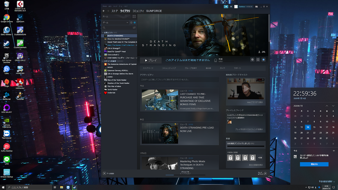Go to previous month in the calendar
This screenshot has width=338, height=190.
click(x=327, y=106)
